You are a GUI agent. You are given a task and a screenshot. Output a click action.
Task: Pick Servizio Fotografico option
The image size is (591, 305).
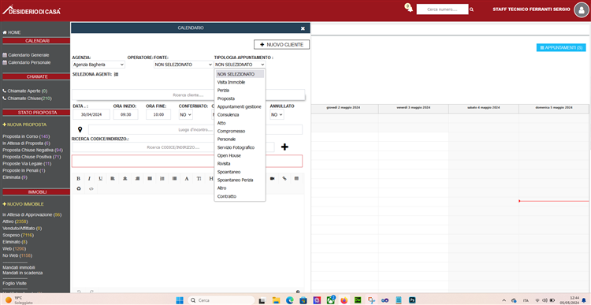(236, 147)
